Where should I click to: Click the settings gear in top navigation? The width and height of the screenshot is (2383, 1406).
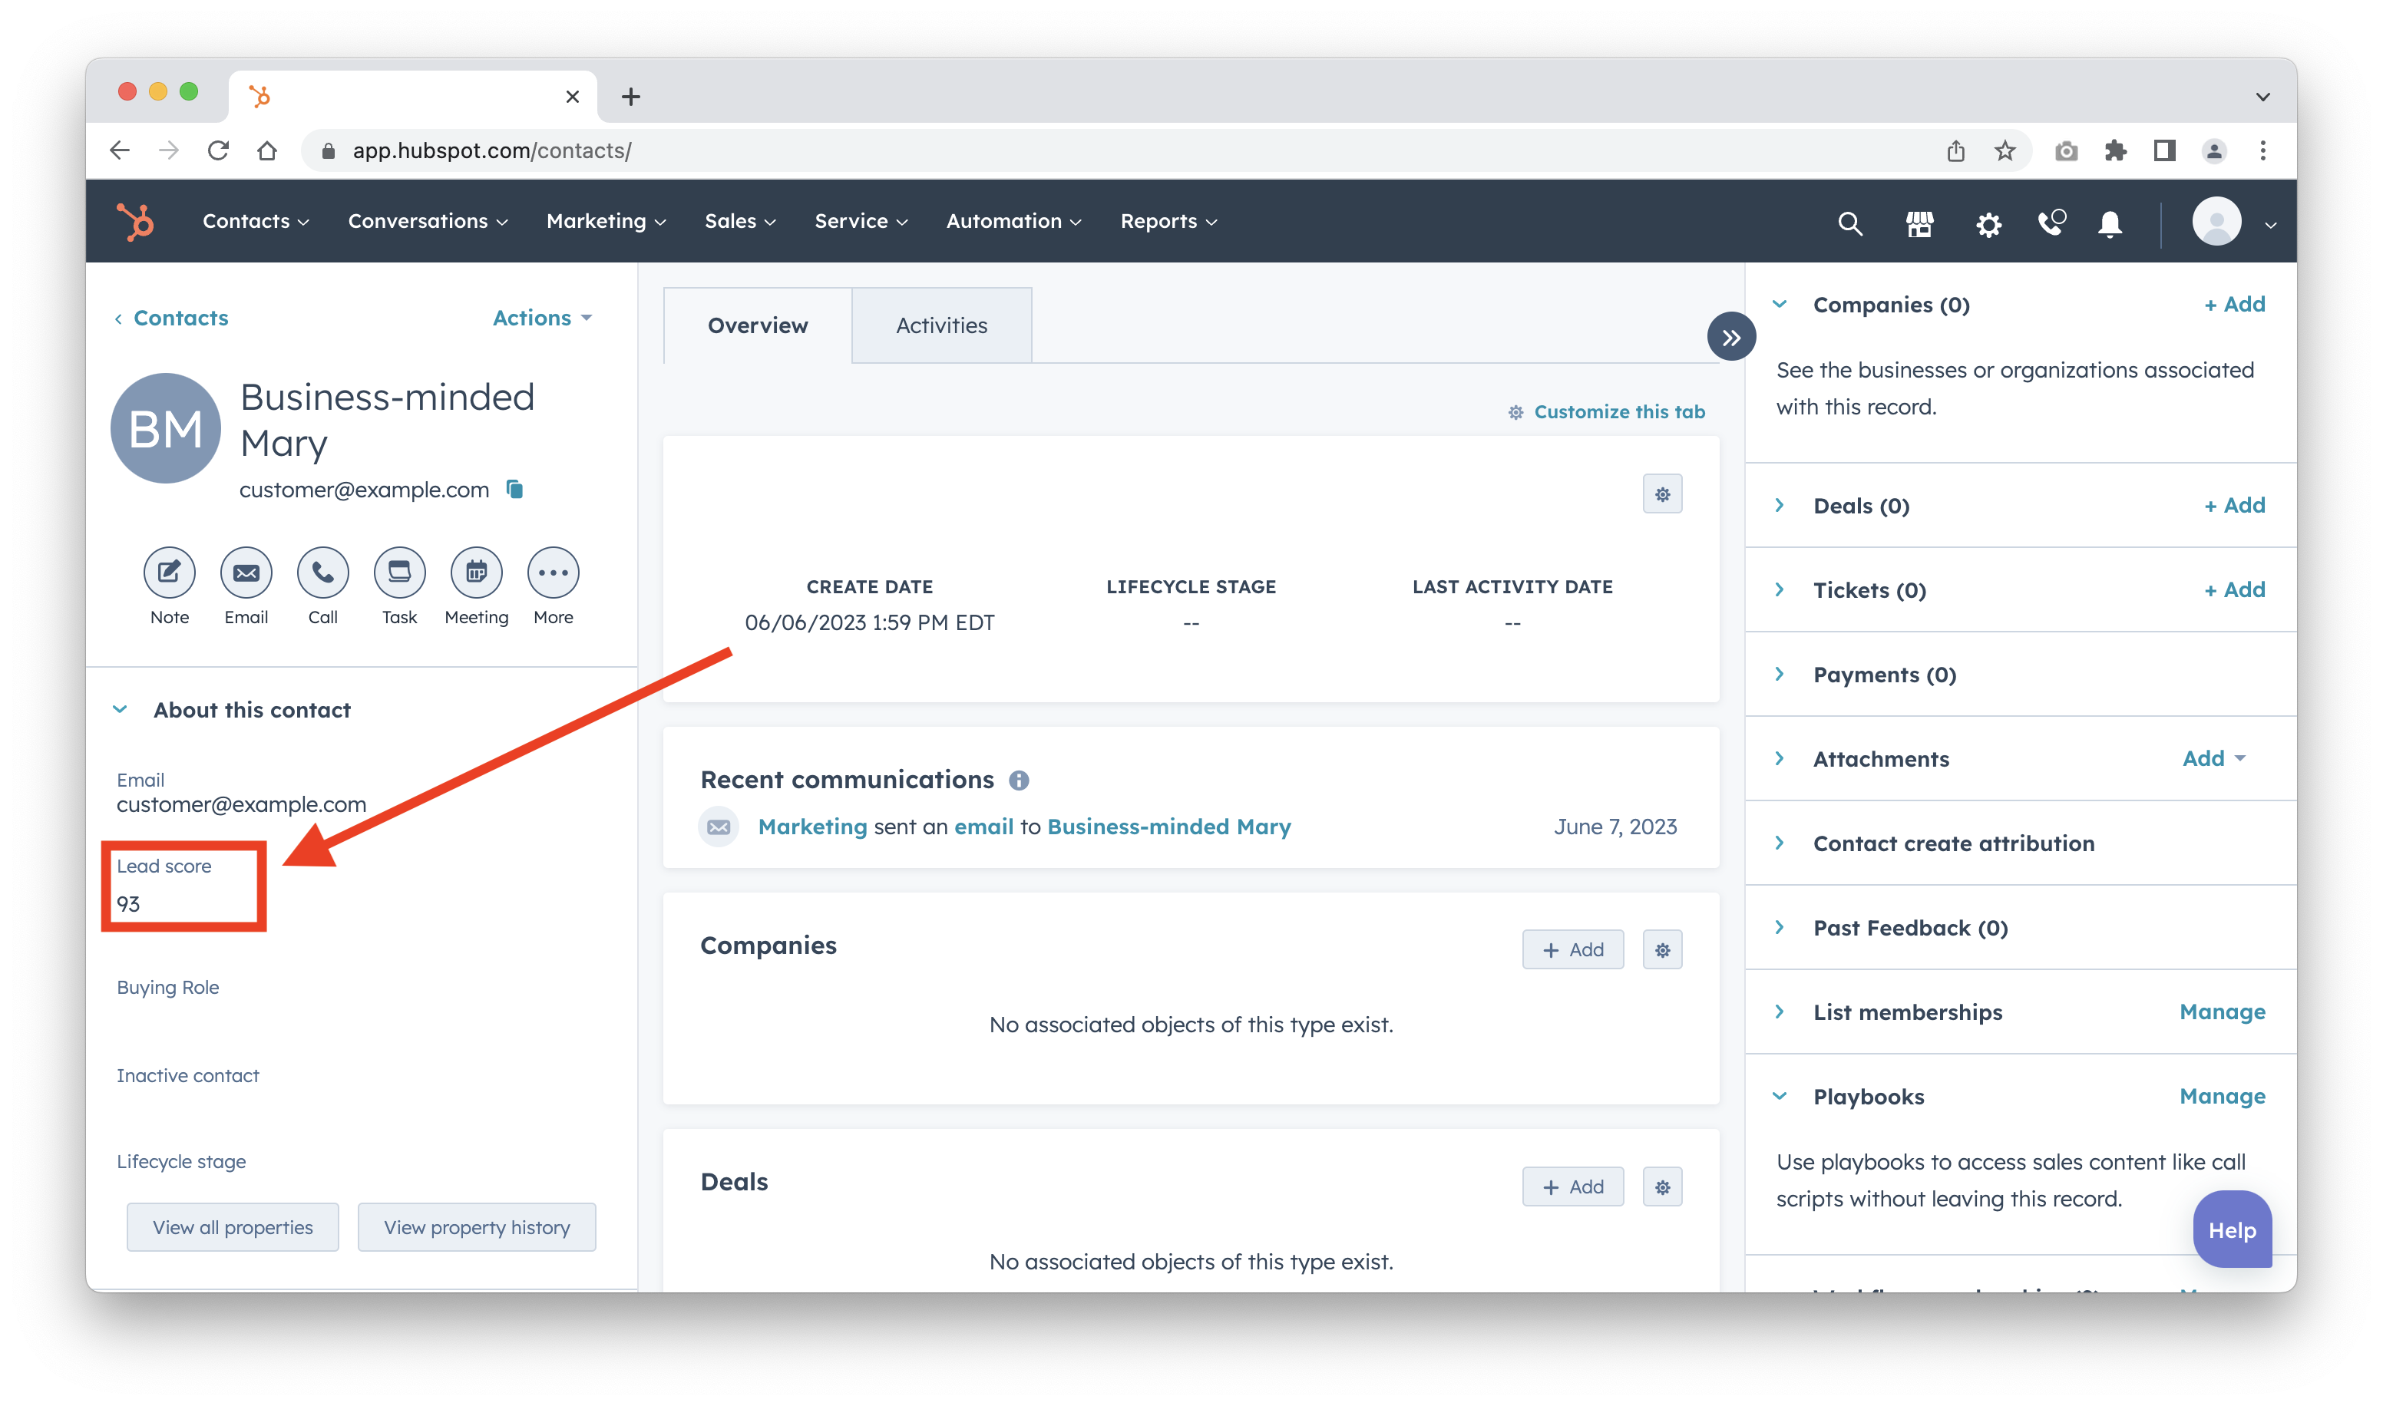click(1989, 225)
